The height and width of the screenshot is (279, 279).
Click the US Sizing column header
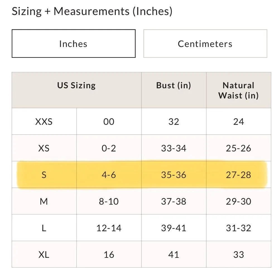(76, 85)
